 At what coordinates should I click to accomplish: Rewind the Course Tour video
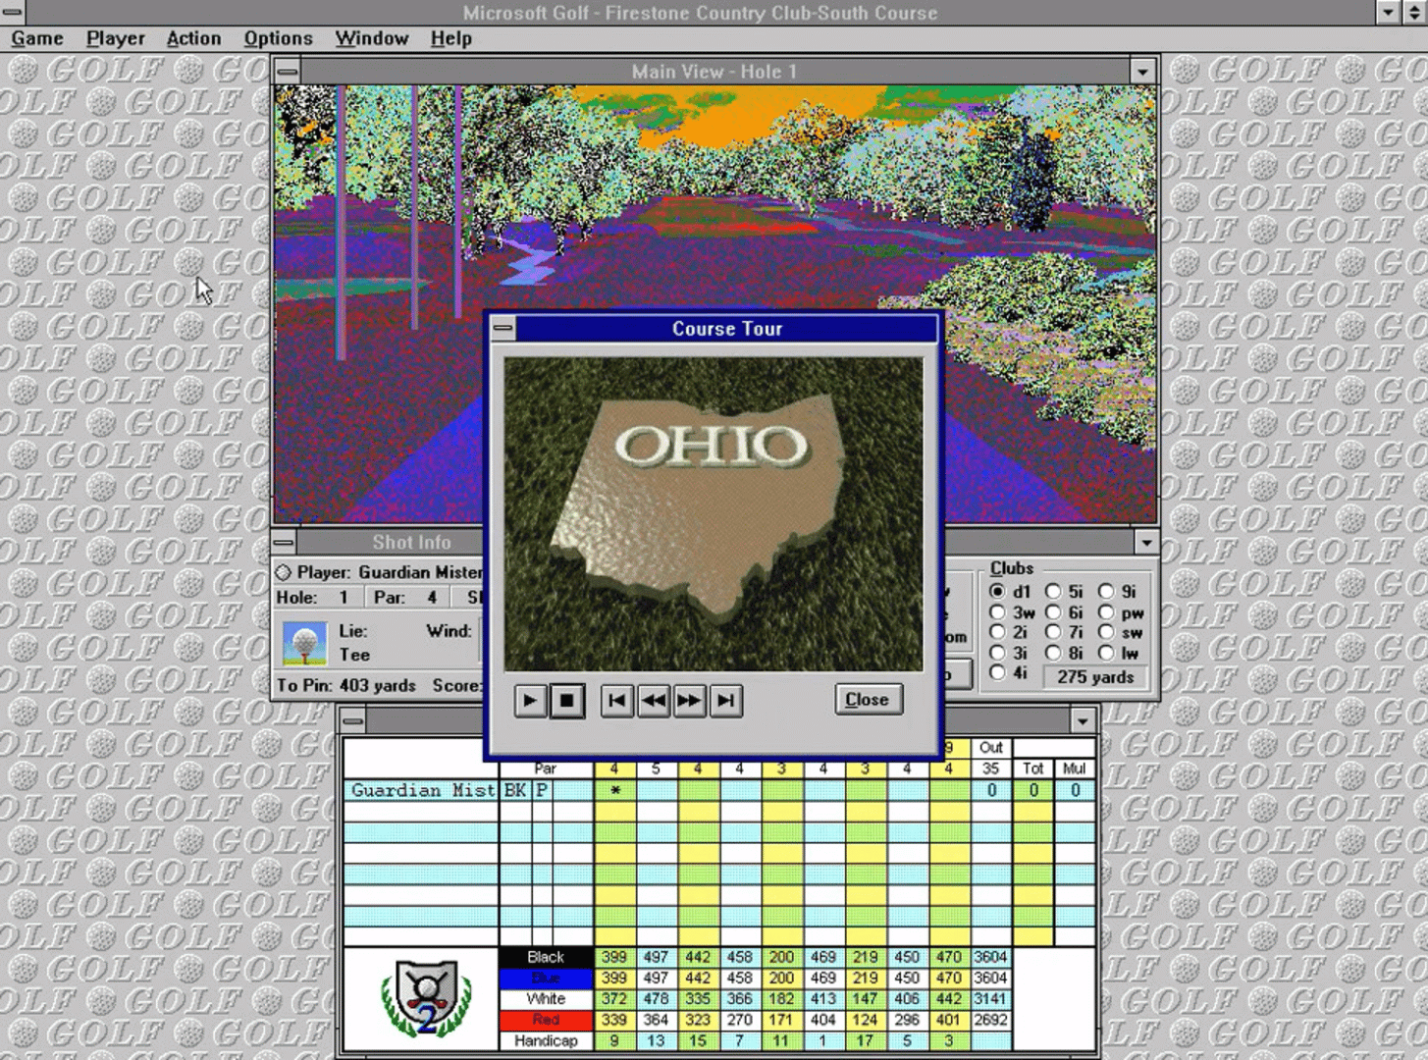pyautogui.click(x=654, y=701)
